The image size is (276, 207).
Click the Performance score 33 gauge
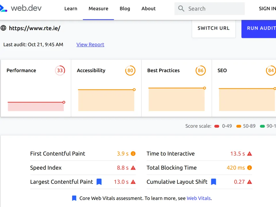point(60,70)
